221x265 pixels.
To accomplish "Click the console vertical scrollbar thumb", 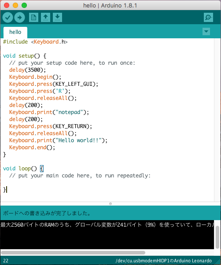I will click(217, 237).
